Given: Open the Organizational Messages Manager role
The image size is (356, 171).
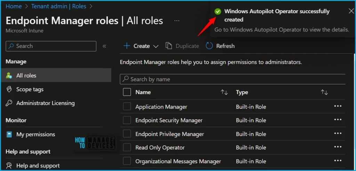Looking at the screenshot, I should [178, 161].
